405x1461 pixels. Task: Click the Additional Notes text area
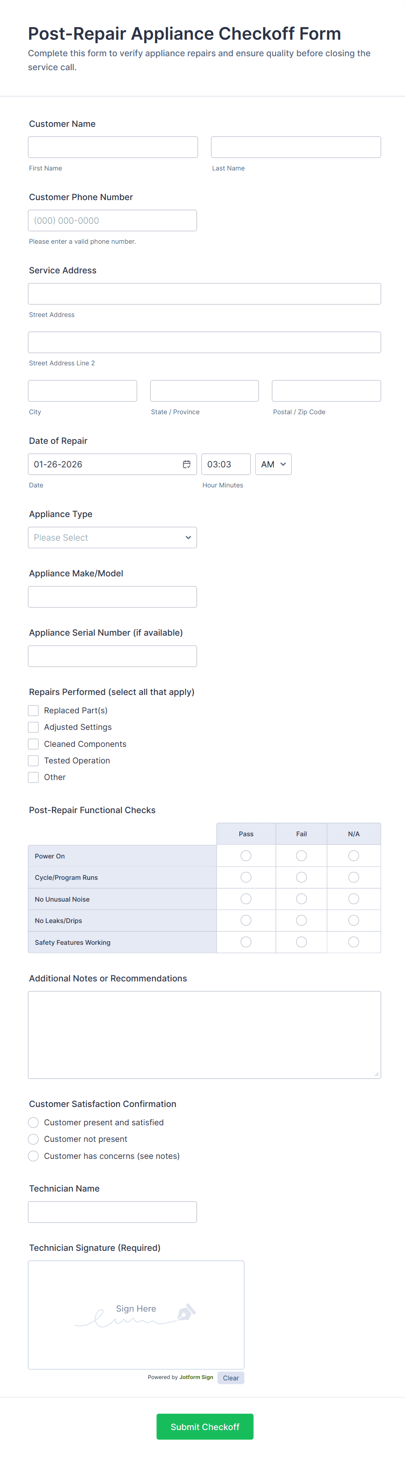(x=204, y=1035)
